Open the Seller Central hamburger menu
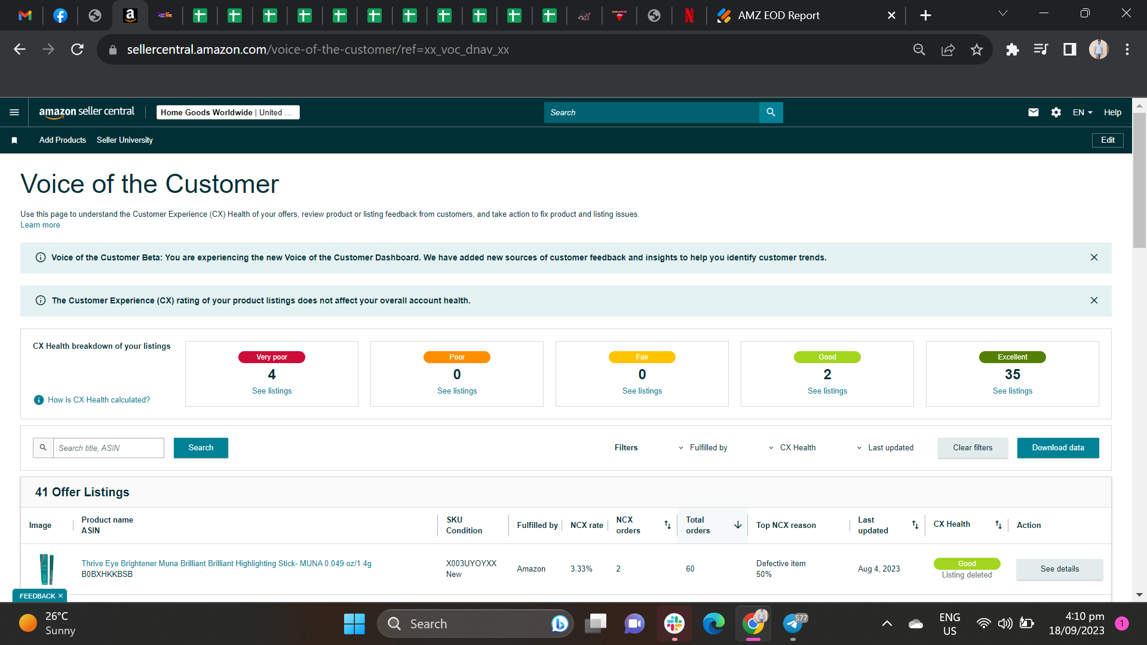The height and width of the screenshot is (645, 1147). point(14,112)
